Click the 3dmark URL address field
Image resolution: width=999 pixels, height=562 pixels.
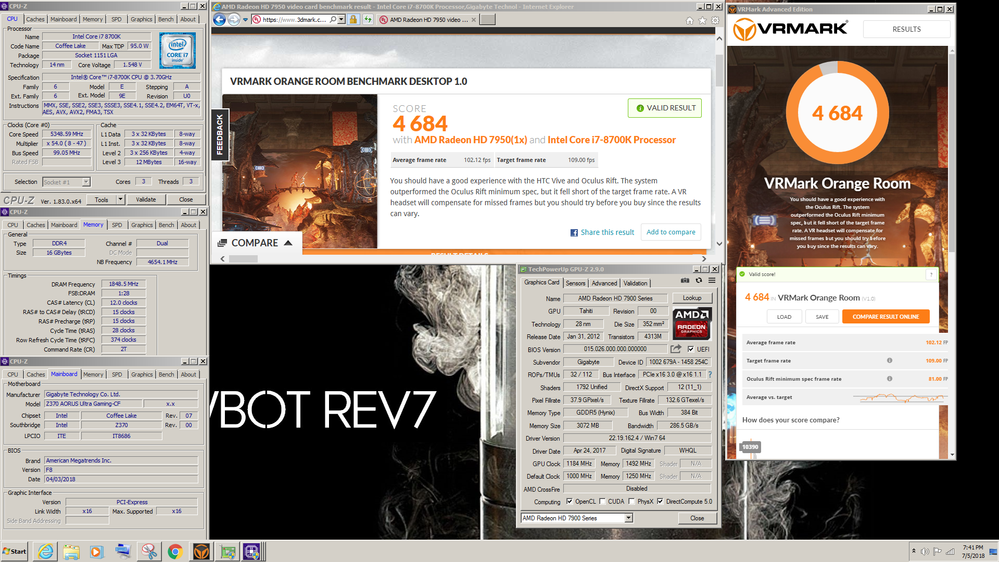pyautogui.click(x=294, y=20)
